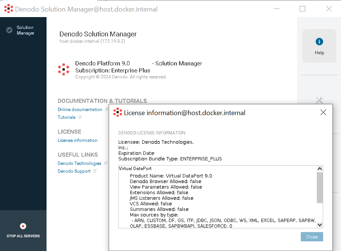Click 'Subscription: Enterprise Plus' text
This screenshot has width=341, height=251.
click(x=113, y=71)
